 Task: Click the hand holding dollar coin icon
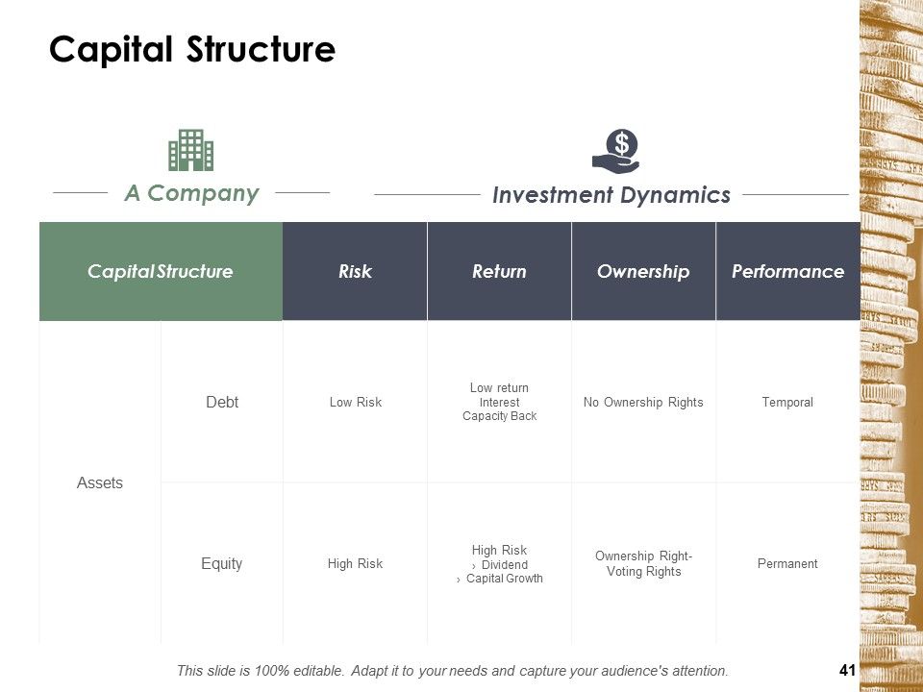point(616,151)
